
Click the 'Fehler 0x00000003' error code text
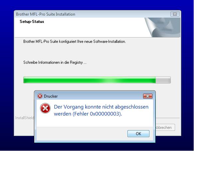coord(97,114)
